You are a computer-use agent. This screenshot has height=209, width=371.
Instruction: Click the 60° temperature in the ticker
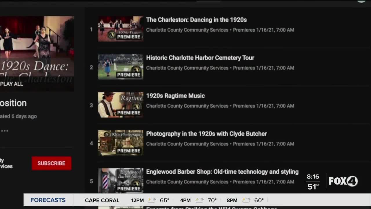(x=259, y=200)
